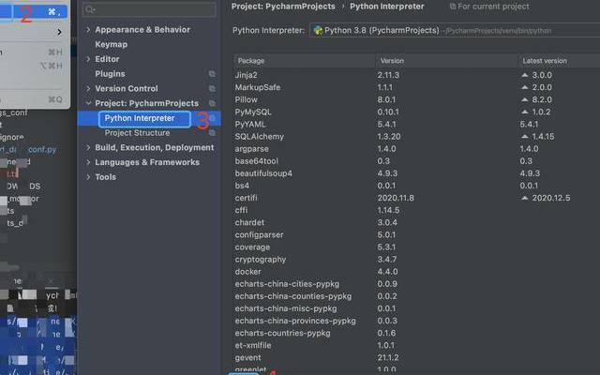Click Project: PycharmProjects breadcrumb
The width and height of the screenshot is (600, 375).
(x=283, y=7)
